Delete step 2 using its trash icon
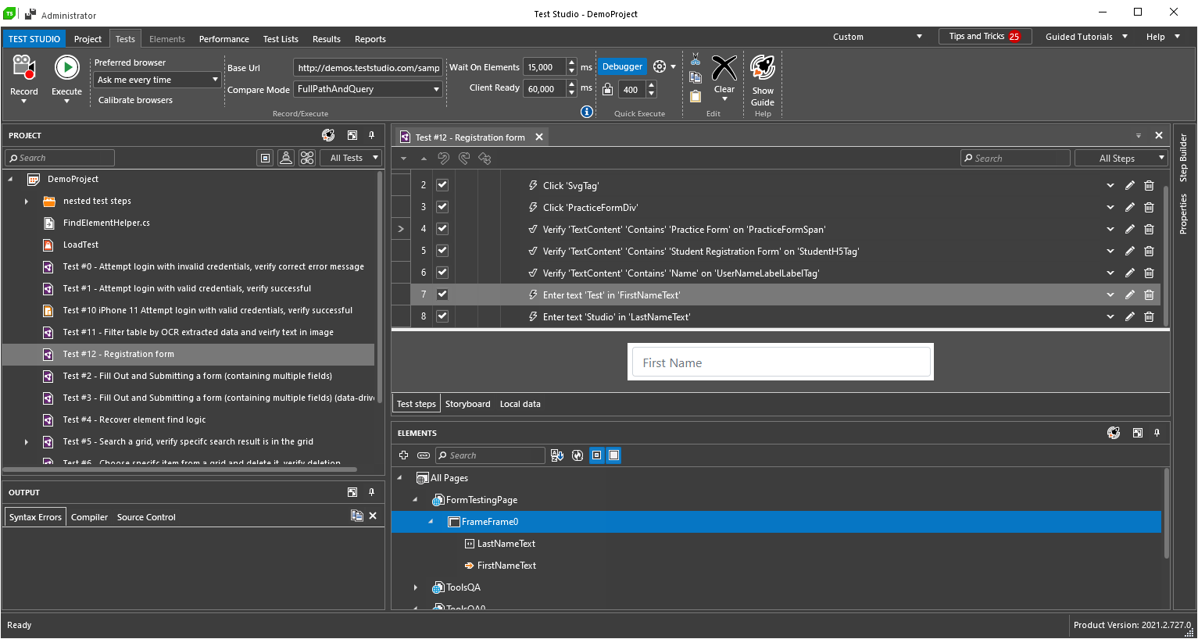The height and width of the screenshot is (639, 1198). (x=1149, y=185)
